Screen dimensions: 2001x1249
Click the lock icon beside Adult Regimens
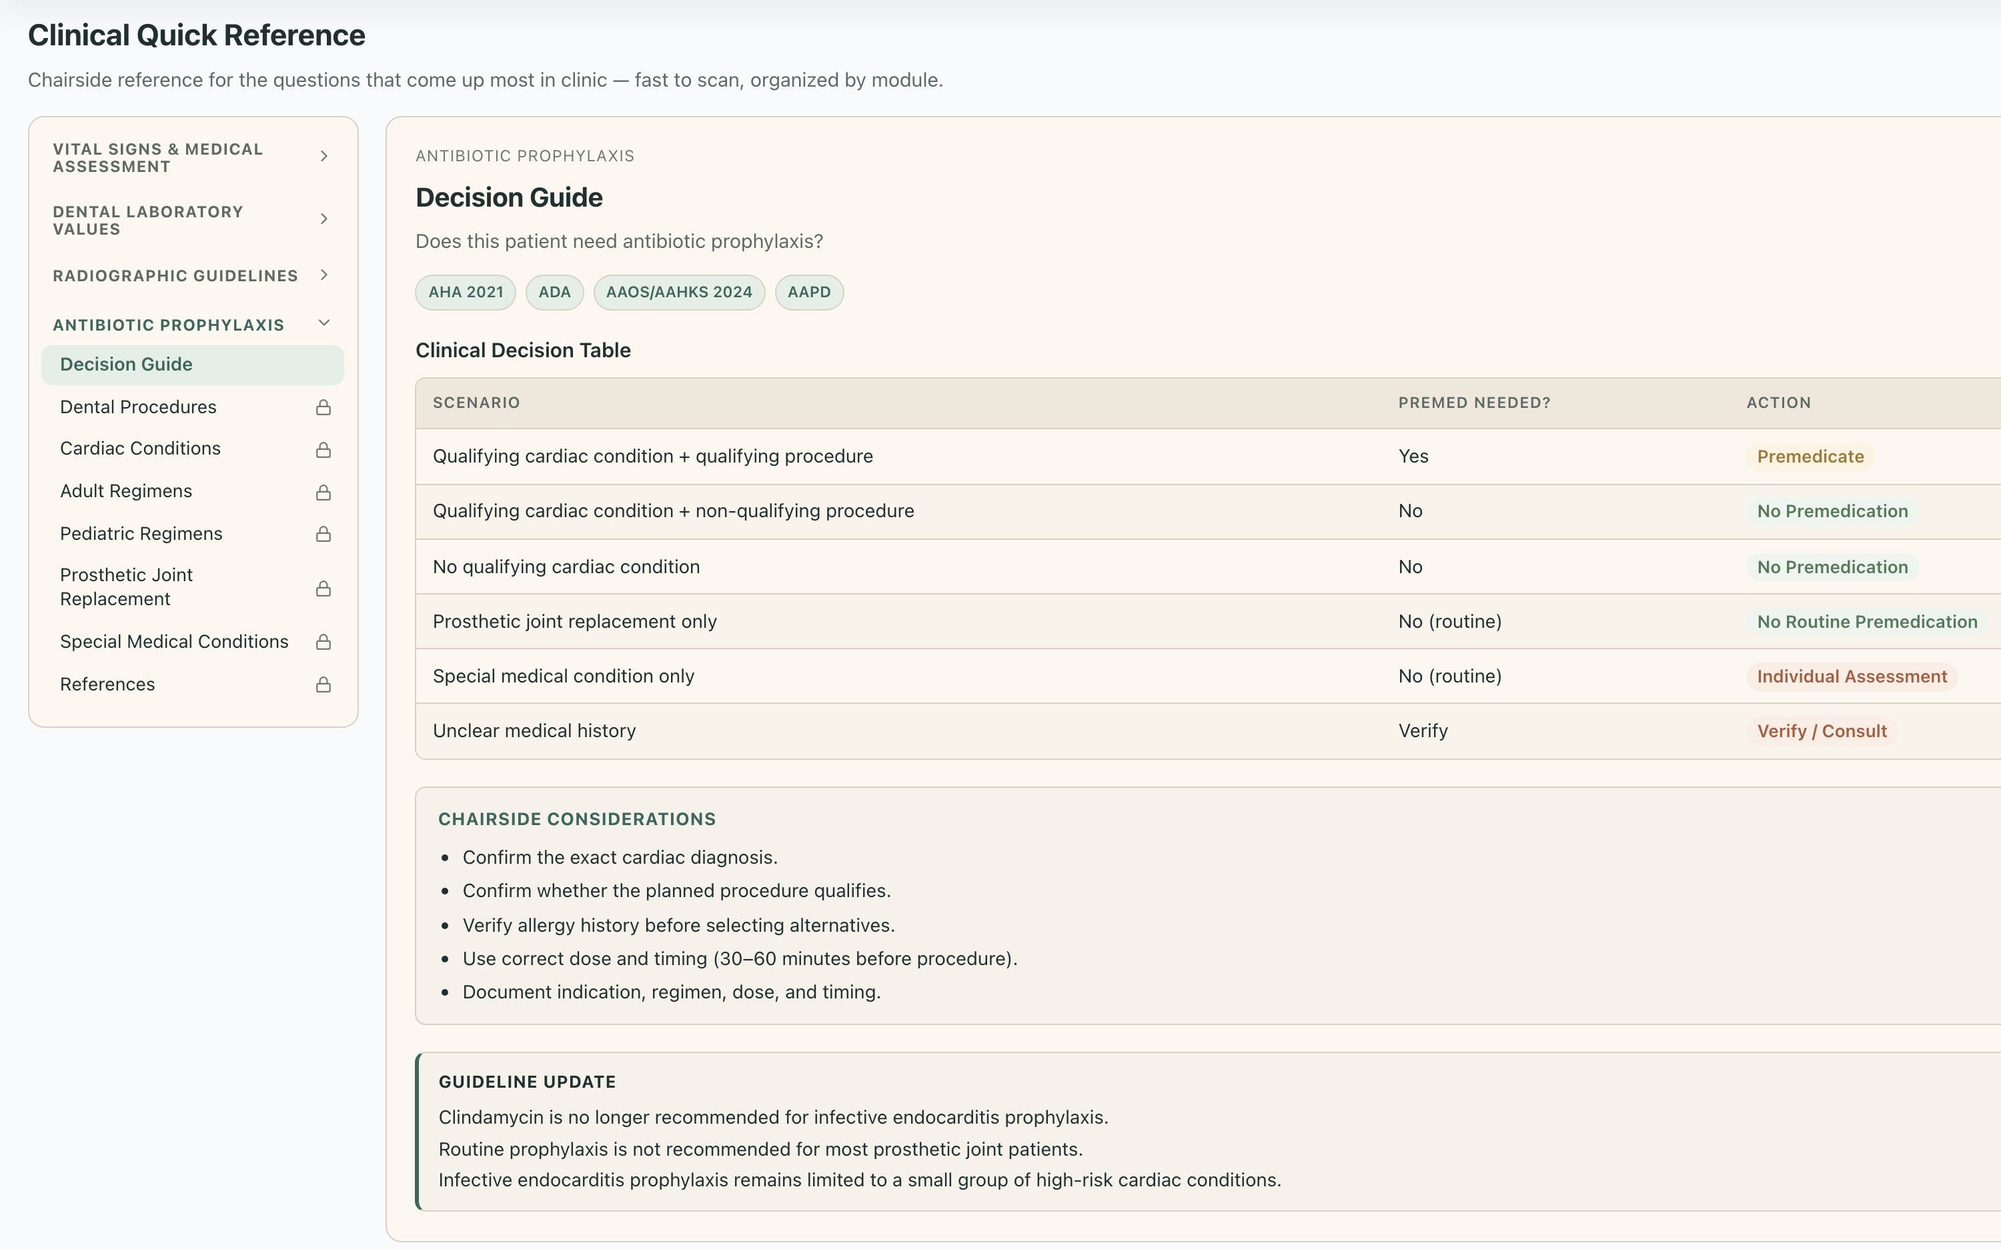pos(323,493)
